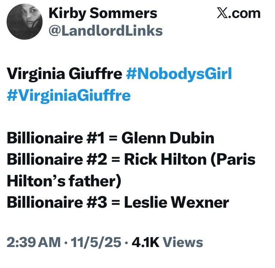Image resolution: width=275 pixels, height=268 pixels.
Task: Open Kirby Sommers' profile avatar
Action: (25, 22)
